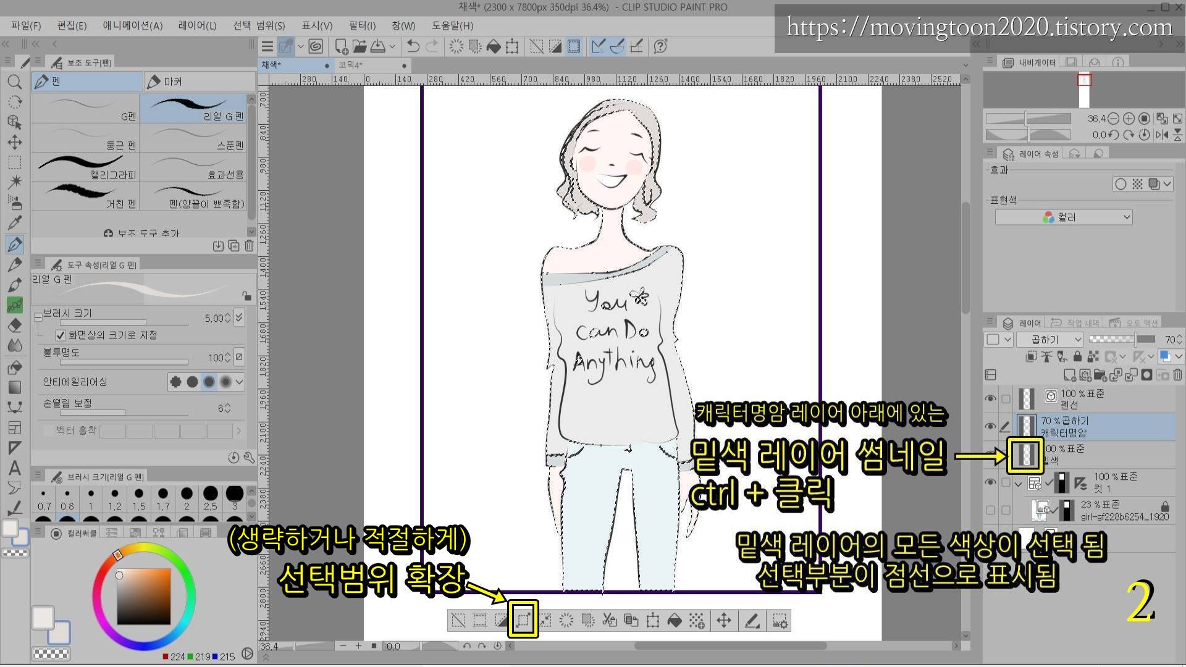Viewport: 1186px width, 667px height.
Task: Open the 필터(I) menu
Action: click(362, 25)
